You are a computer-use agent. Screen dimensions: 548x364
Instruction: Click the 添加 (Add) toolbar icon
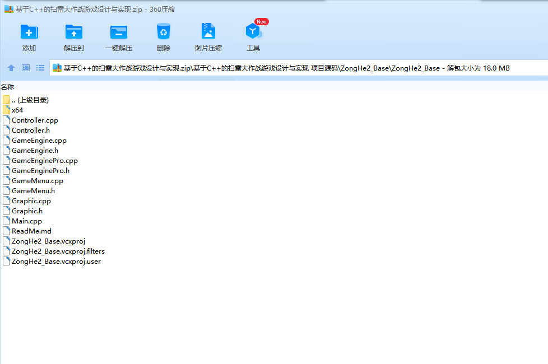coord(29,32)
